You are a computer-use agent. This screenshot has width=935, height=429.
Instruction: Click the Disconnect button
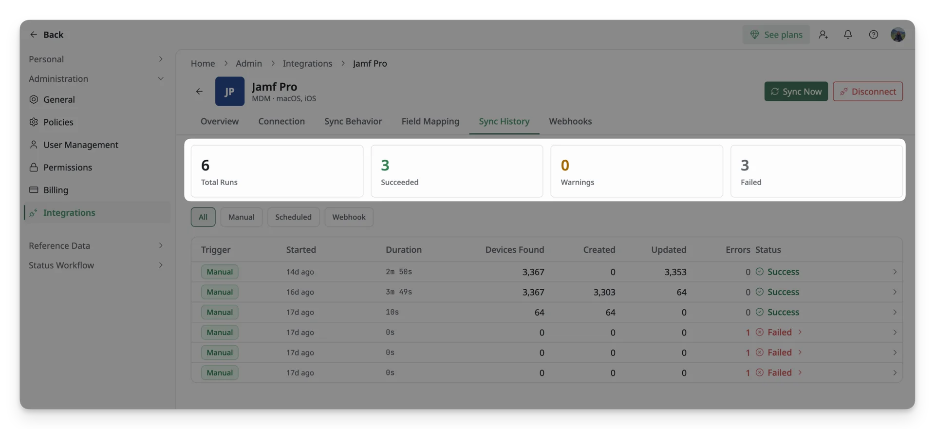point(867,92)
